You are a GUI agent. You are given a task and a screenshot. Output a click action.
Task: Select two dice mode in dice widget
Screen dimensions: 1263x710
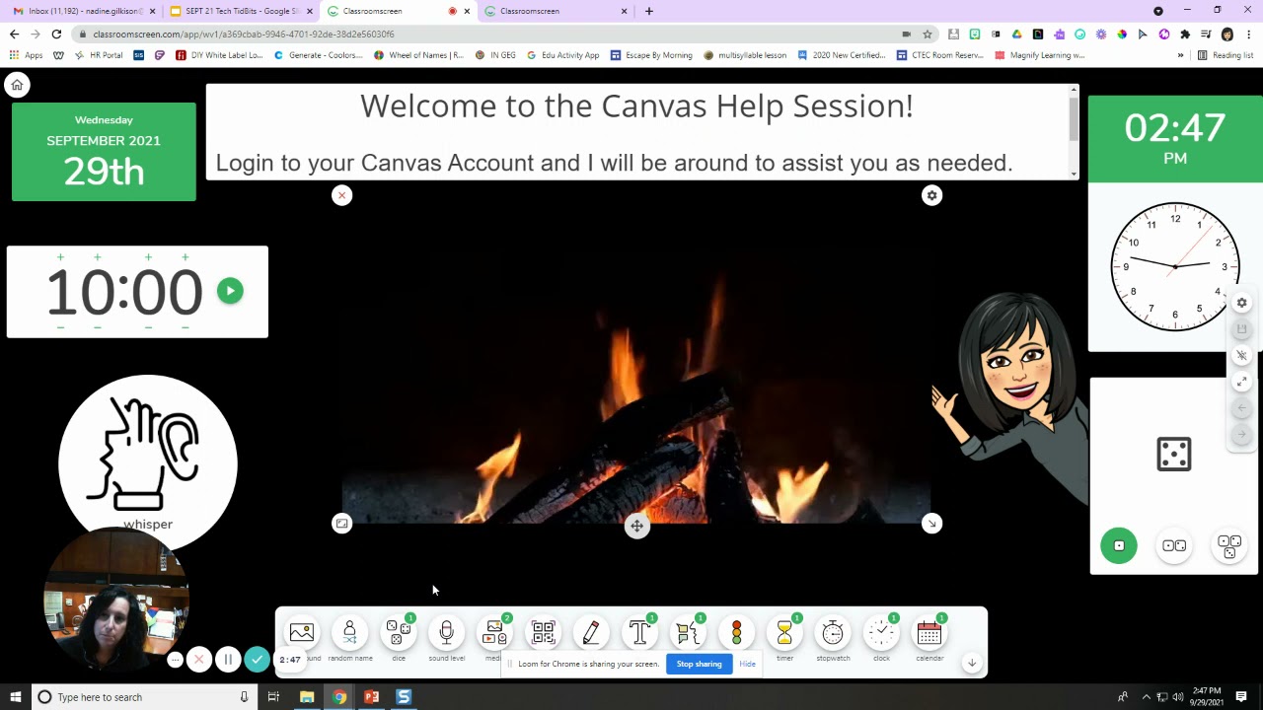tap(1174, 545)
